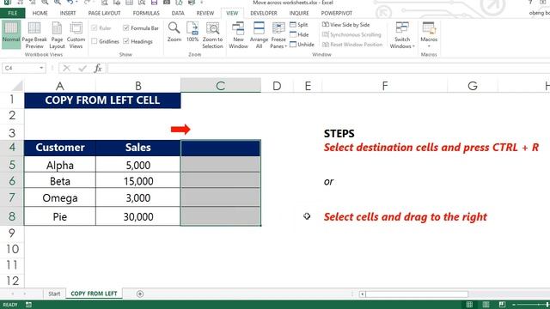Open the FILE tab
The width and height of the screenshot is (550, 309).
coord(12,13)
